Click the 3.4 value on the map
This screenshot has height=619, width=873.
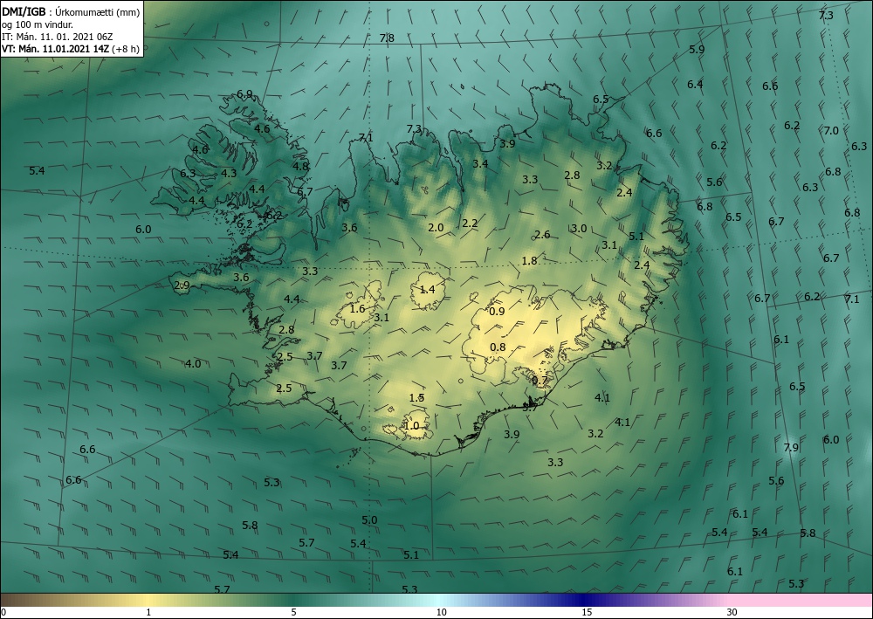pyautogui.click(x=480, y=163)
